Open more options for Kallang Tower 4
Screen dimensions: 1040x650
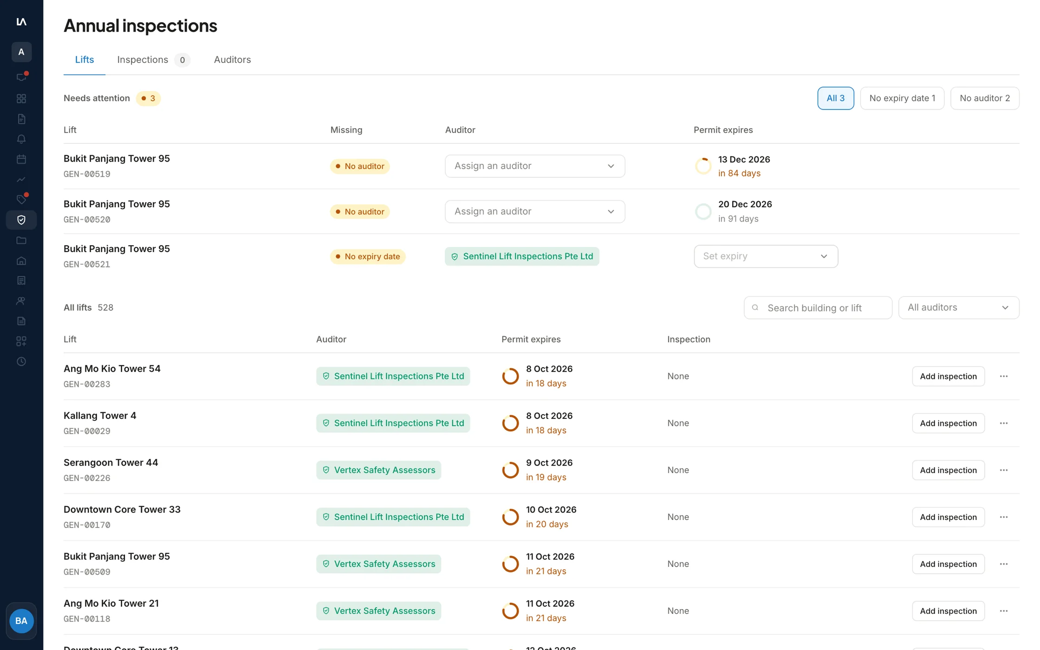(x=1003, y=423)
